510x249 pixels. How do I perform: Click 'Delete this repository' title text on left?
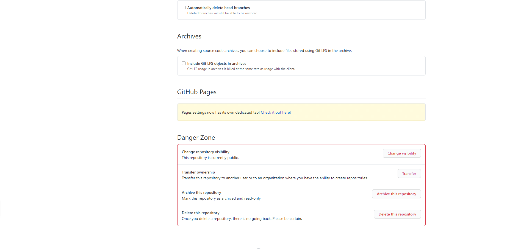(201, 213)
